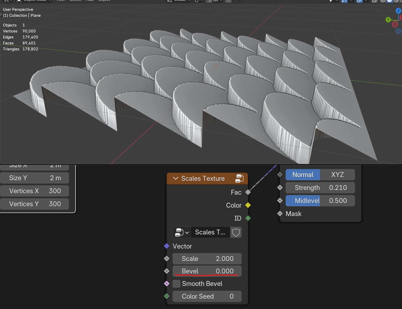Enable the Smooth Bevel checkbox

pos(176,284)
